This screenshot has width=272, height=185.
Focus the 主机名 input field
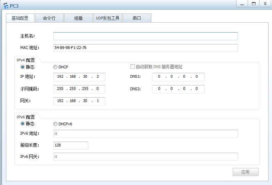tap(145, 36)
